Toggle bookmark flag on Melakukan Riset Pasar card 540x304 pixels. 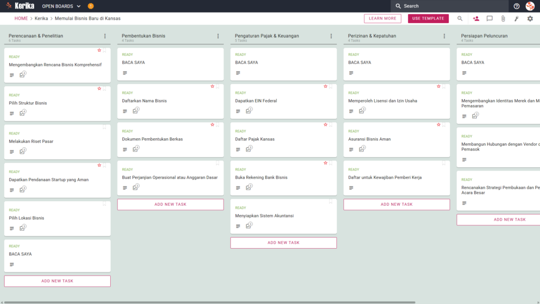(x=104, y=127)
